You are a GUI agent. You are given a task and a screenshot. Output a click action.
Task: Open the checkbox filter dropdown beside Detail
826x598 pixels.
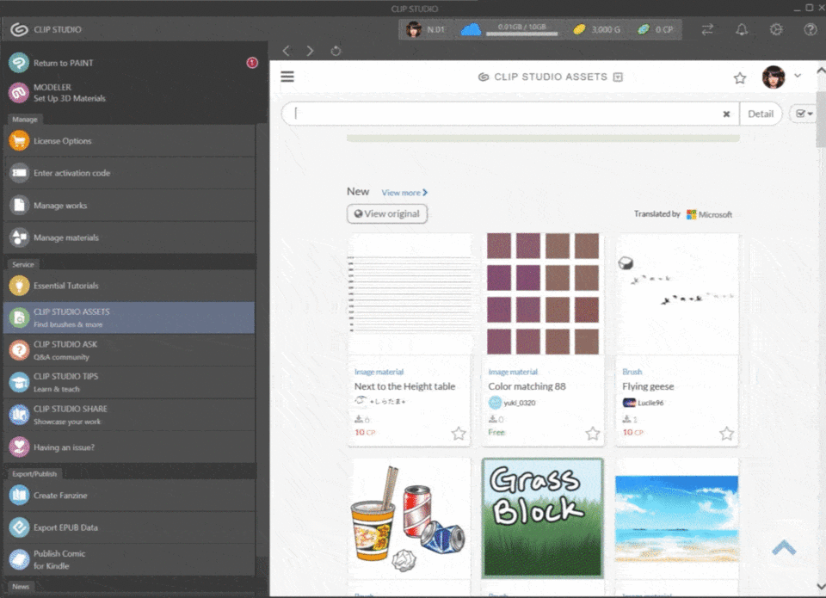[x=804, y=114]
